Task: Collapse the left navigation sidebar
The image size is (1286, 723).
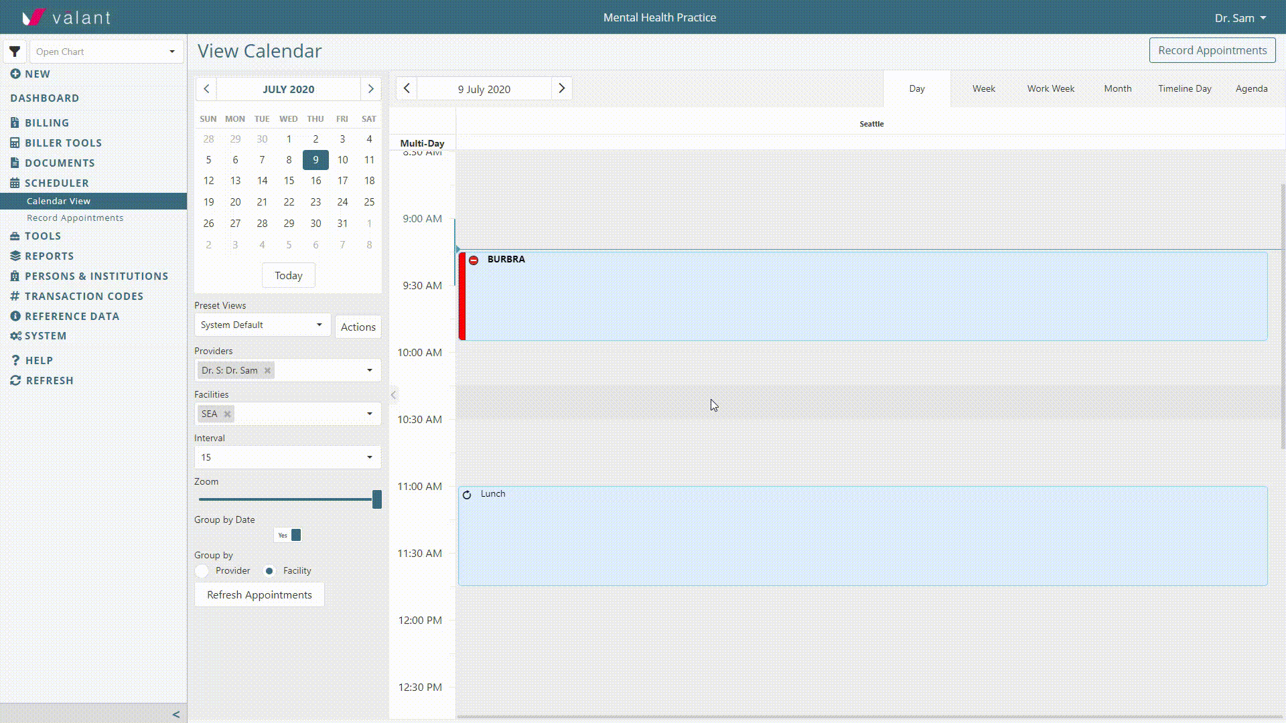Action: click(x=175, y=714)
